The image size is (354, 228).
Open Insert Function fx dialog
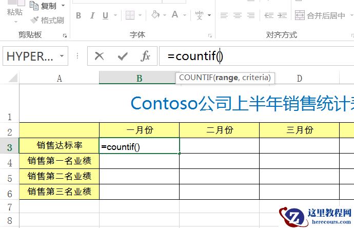(x=145, y=56)
